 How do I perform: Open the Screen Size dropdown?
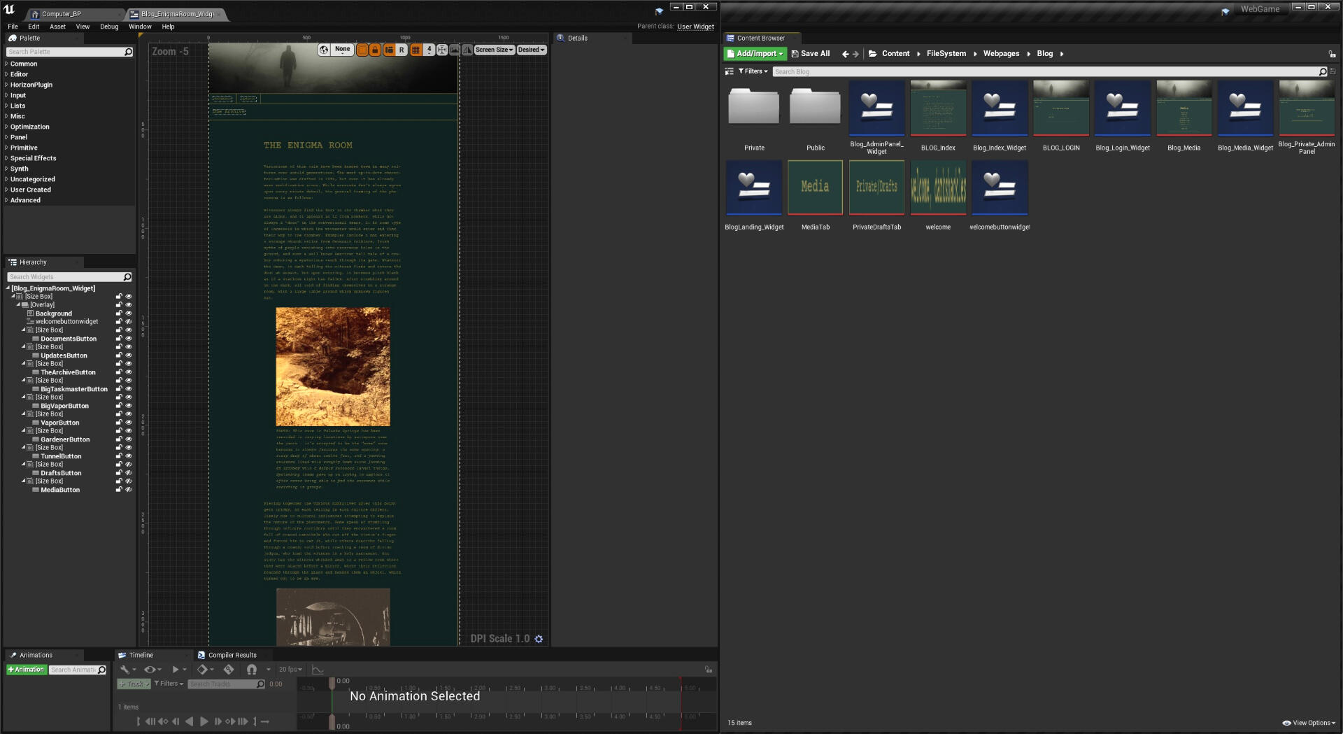click(x=494, y=50)
